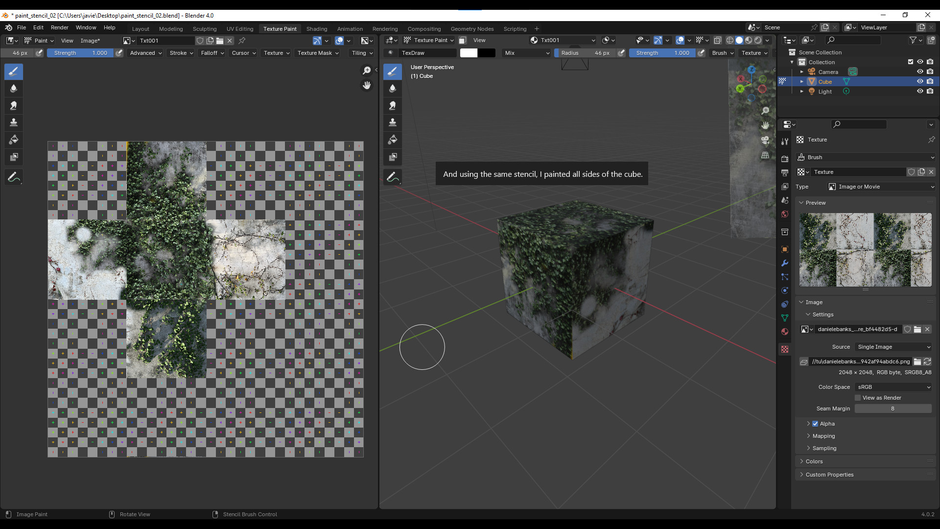Expand the Cube tree item in outliner
Viewport: 940px width, 529px height.
(802, 81)
